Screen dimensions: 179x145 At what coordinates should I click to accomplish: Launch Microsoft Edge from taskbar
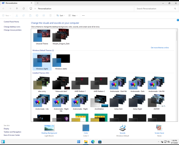[x=93, y=142]
